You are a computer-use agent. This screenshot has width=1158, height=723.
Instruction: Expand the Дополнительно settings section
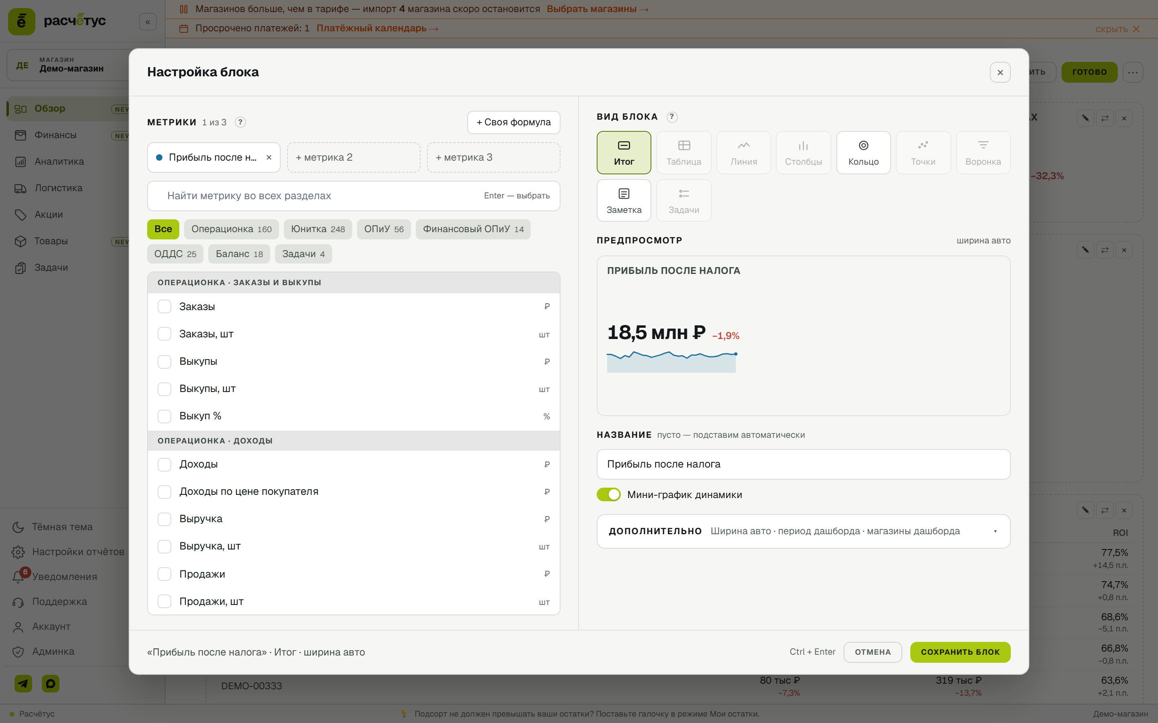(x=803, y=531)
